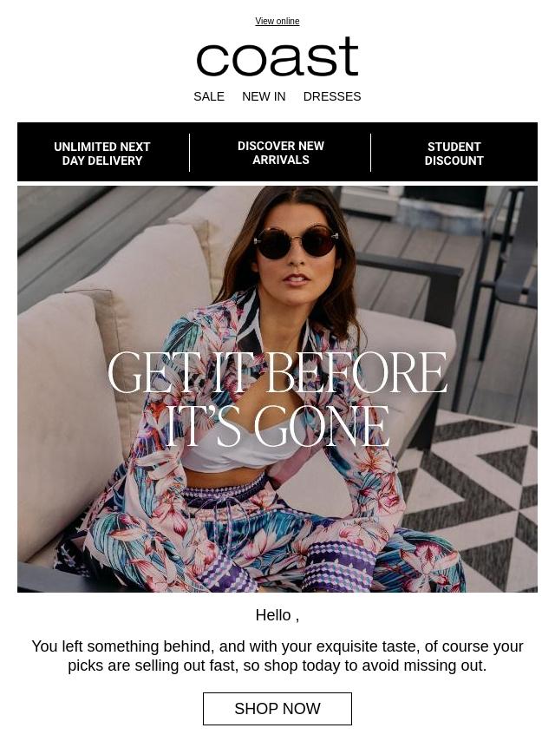Viewport: 555px width, 741px height.
Task: Open the View online link
Action: (277, 22)
